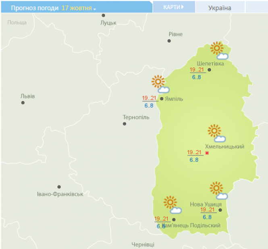The image size is (268, 249).
Task: Click the Нова Ушиця town label
Action: 206,204
